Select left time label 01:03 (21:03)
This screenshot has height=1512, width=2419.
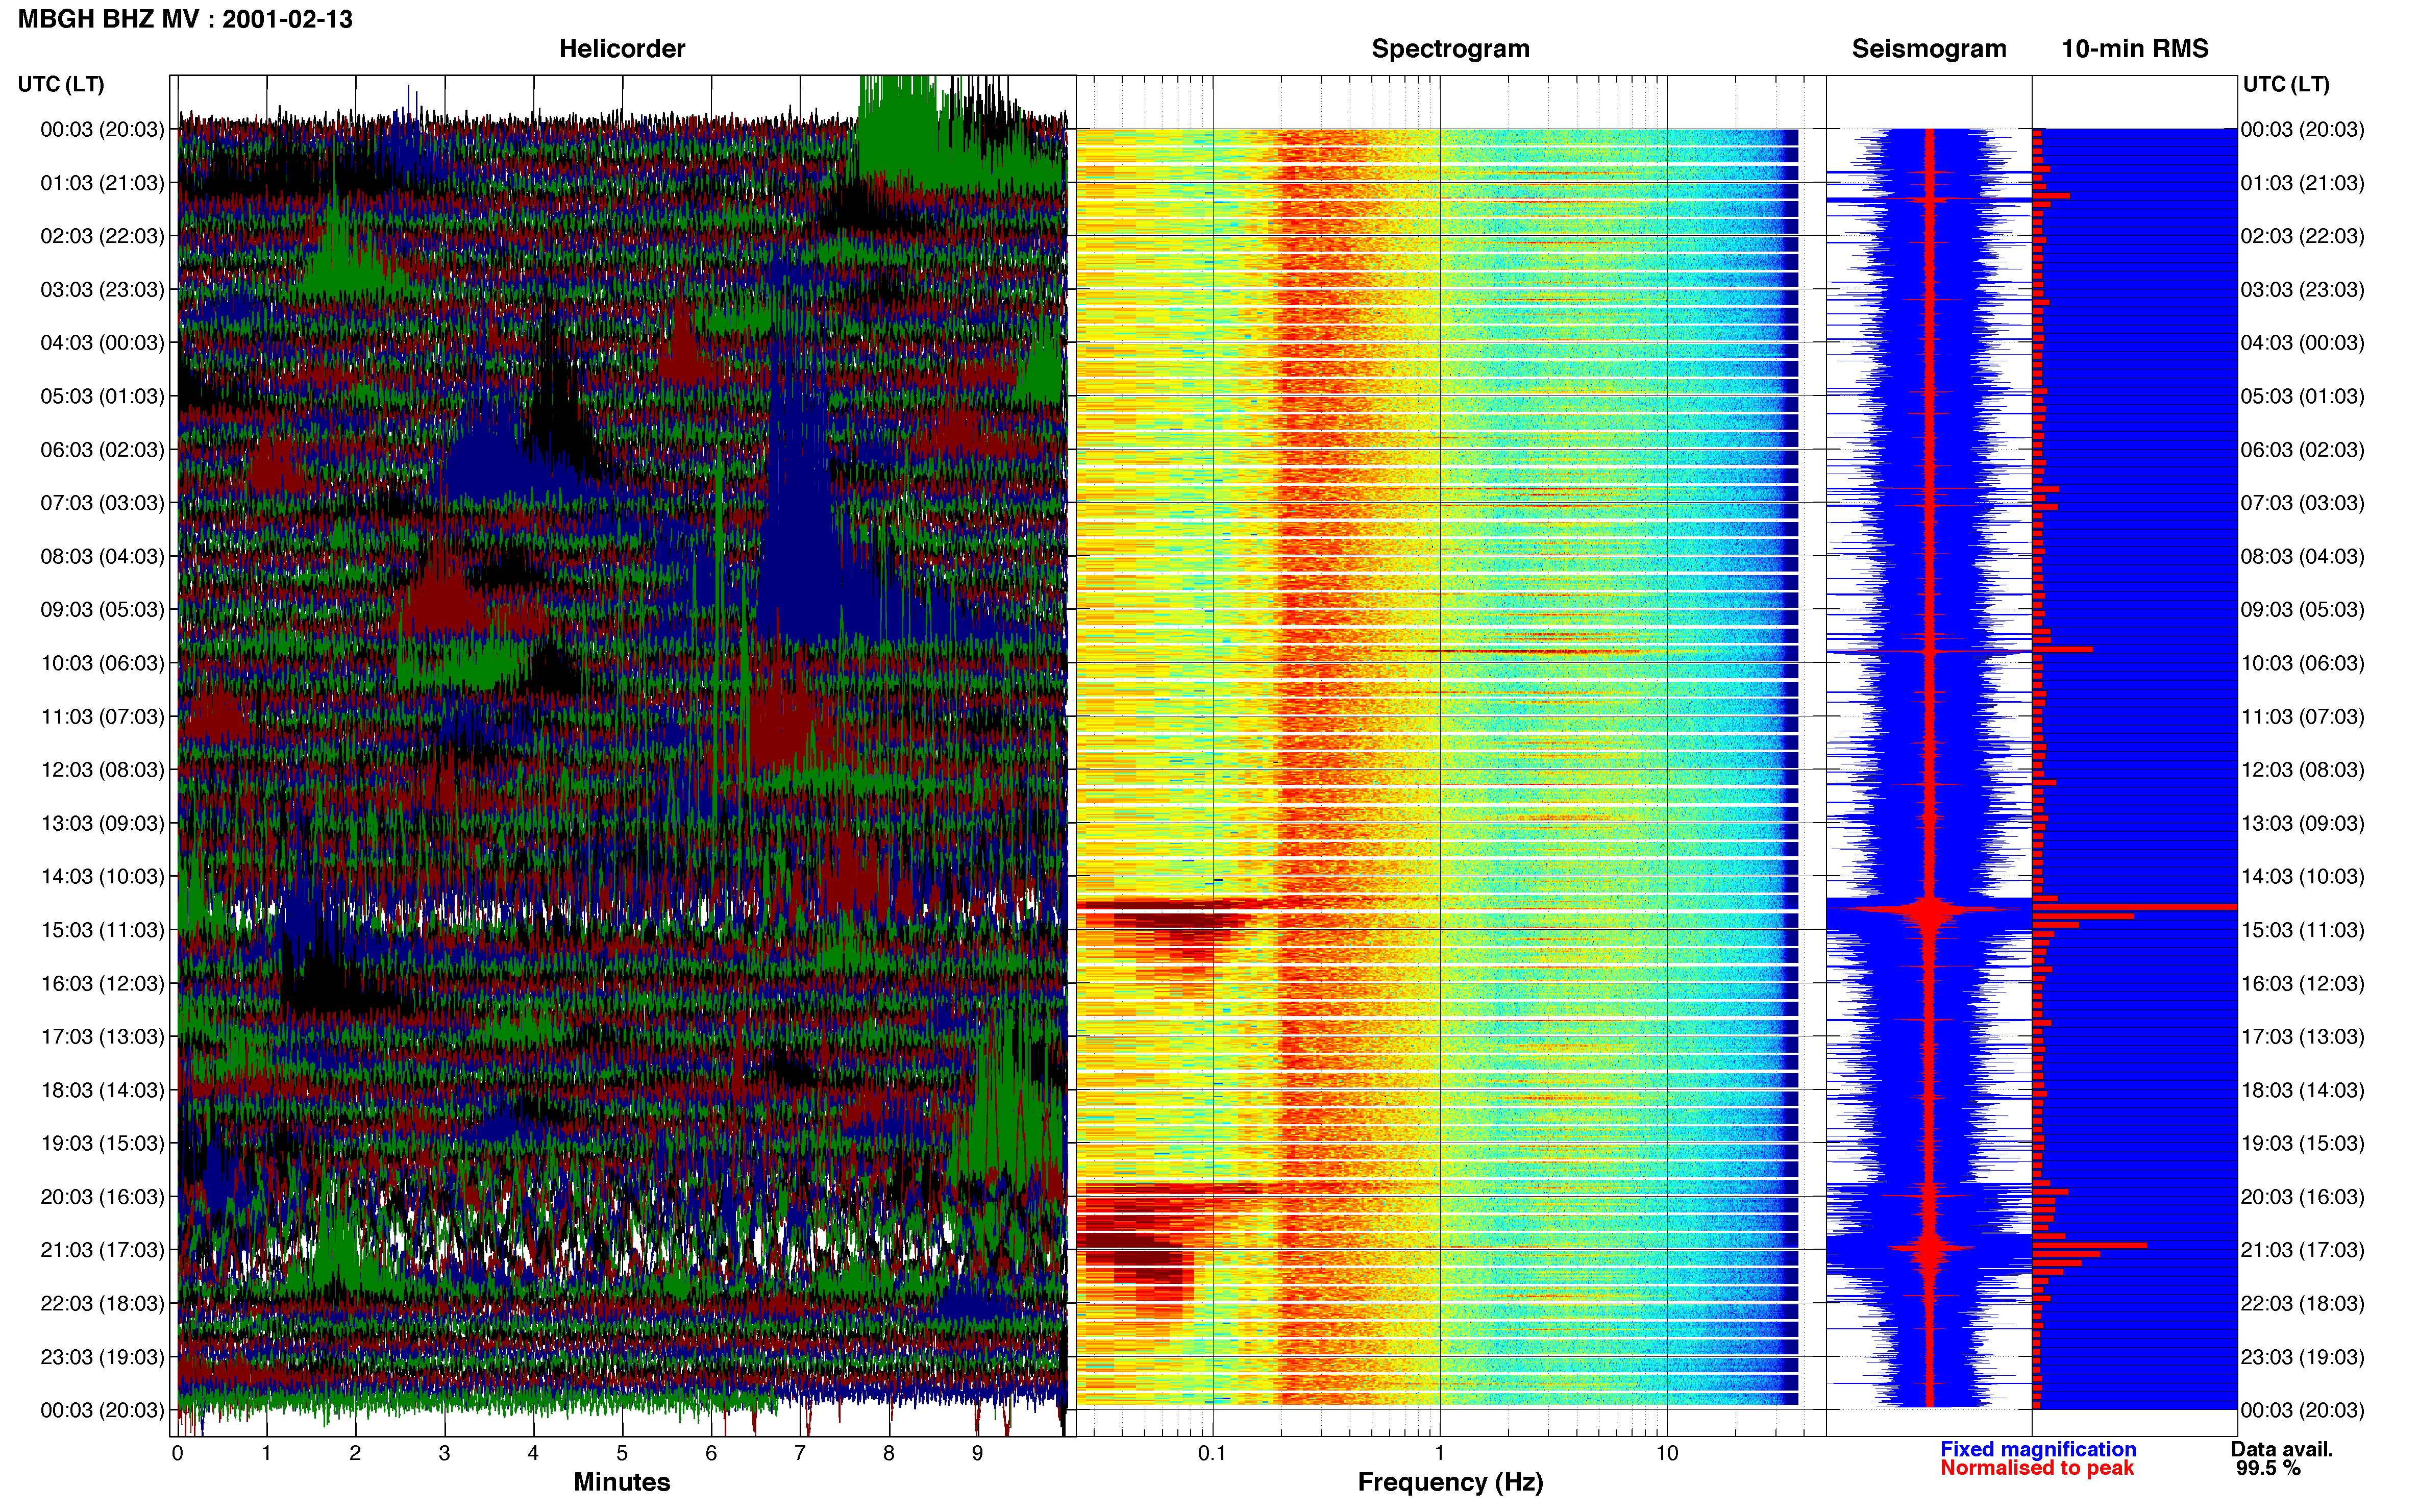point(102,183)
